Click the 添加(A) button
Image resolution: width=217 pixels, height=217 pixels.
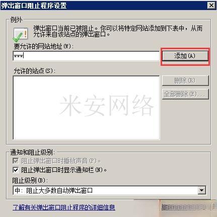pyautogui.click(x=185, y=56)
